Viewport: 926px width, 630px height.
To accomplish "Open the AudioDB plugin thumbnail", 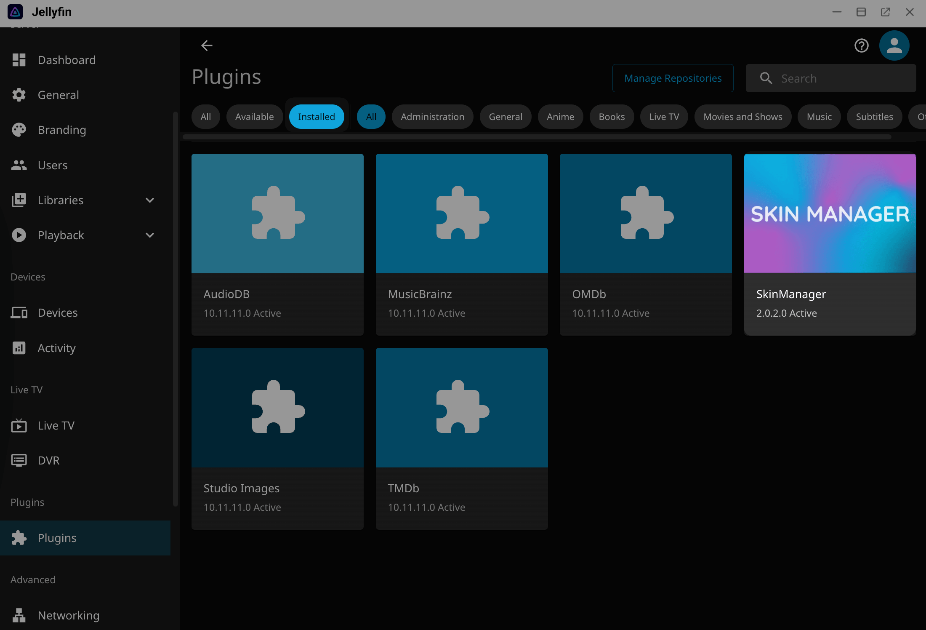I will pos(277,214).
